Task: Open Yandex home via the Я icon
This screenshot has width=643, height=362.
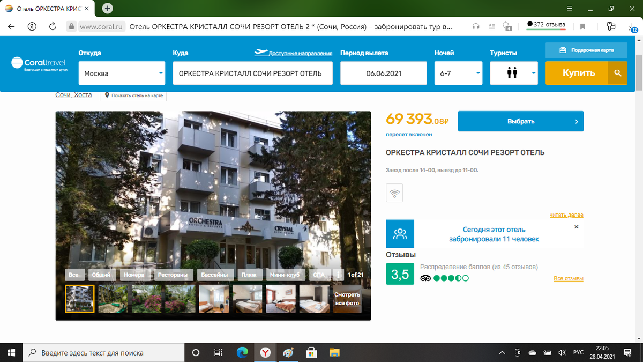Action: (32, 26)
